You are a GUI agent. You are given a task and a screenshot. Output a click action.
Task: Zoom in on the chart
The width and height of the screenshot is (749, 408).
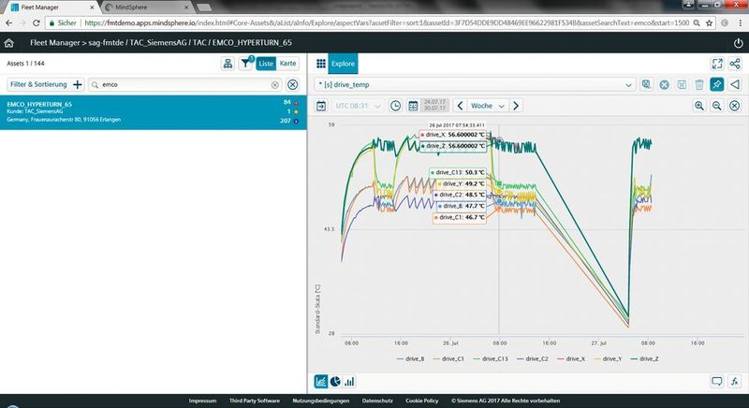[699, 106]
